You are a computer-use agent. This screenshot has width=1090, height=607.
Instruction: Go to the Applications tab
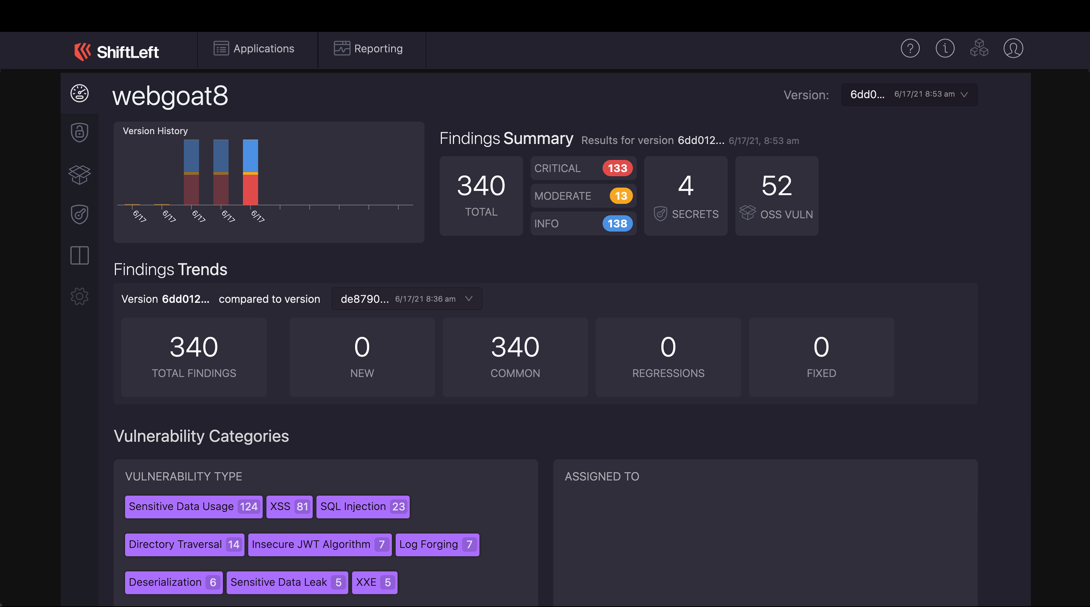pyautogui.click(x=254, y=49)
